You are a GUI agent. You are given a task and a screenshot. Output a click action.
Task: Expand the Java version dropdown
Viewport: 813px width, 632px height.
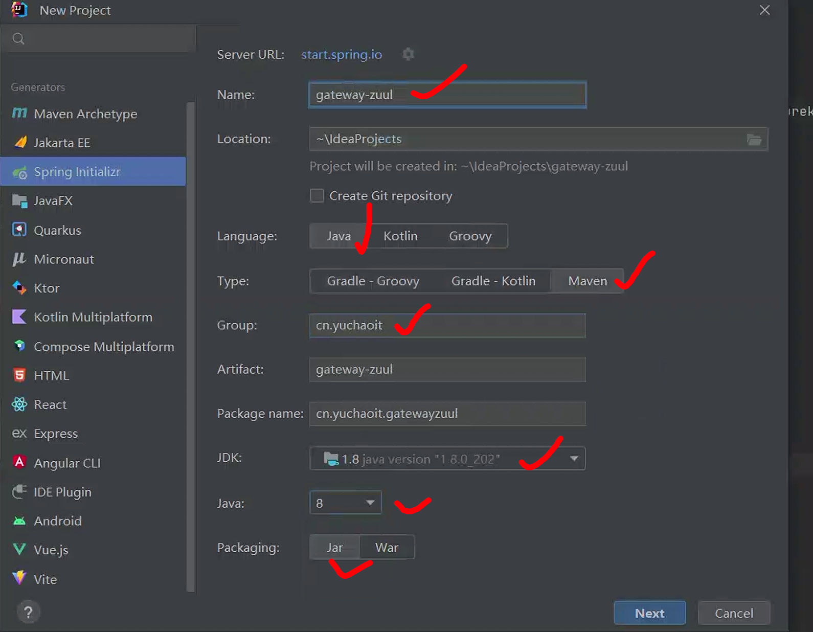(x=370, y=503)
